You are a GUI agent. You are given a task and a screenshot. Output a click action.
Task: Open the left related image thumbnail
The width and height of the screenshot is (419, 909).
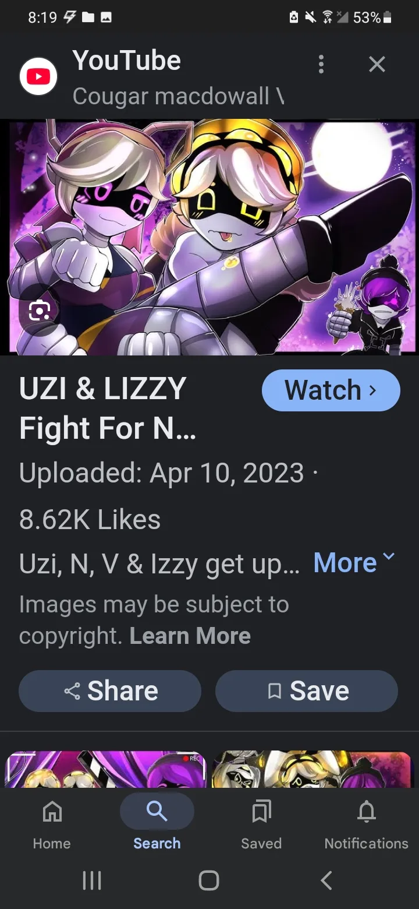105,769
